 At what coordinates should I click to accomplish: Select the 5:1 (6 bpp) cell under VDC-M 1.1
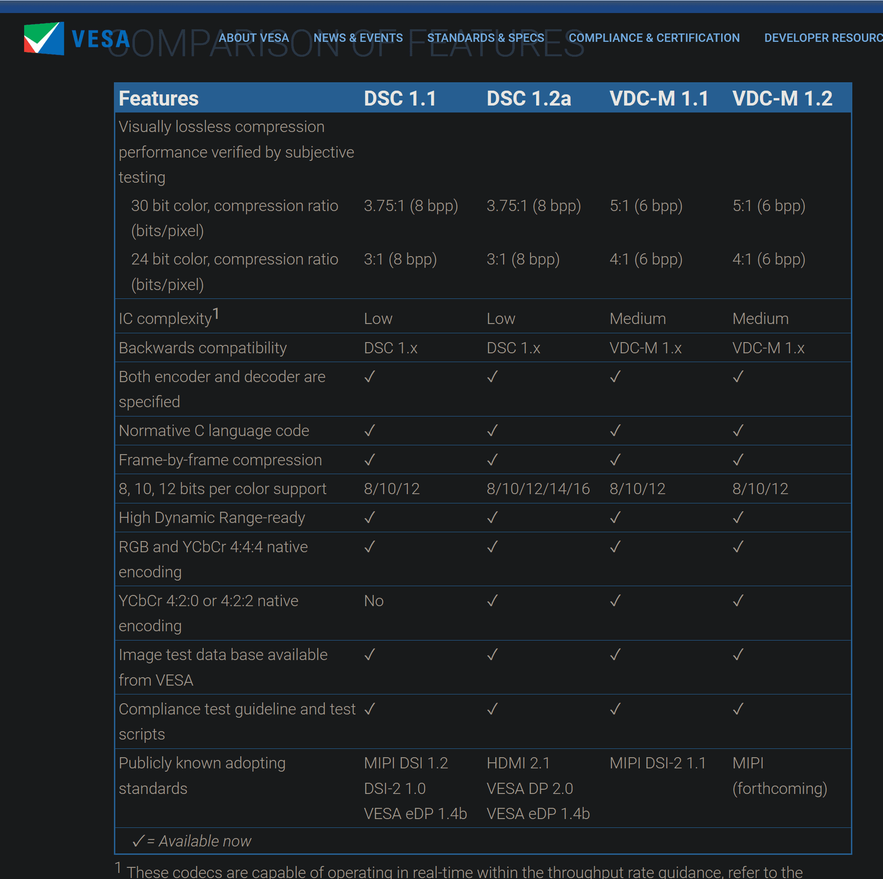pos(646,205)
